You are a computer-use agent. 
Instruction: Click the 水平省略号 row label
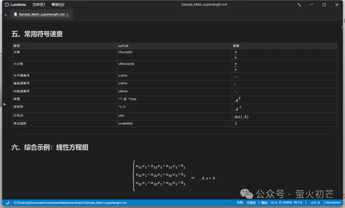22,75
